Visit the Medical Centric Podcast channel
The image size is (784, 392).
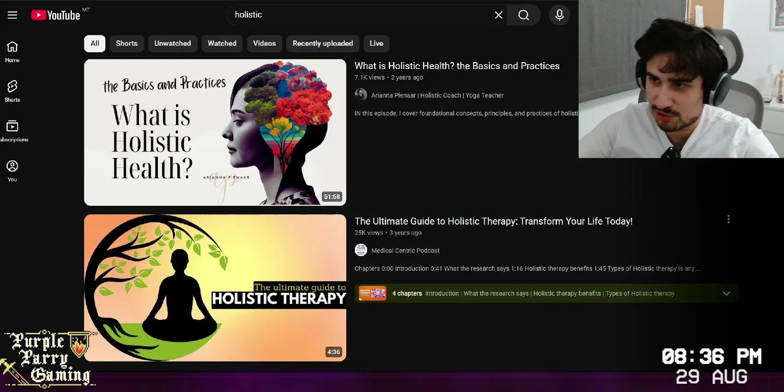[x=406, y=250]
